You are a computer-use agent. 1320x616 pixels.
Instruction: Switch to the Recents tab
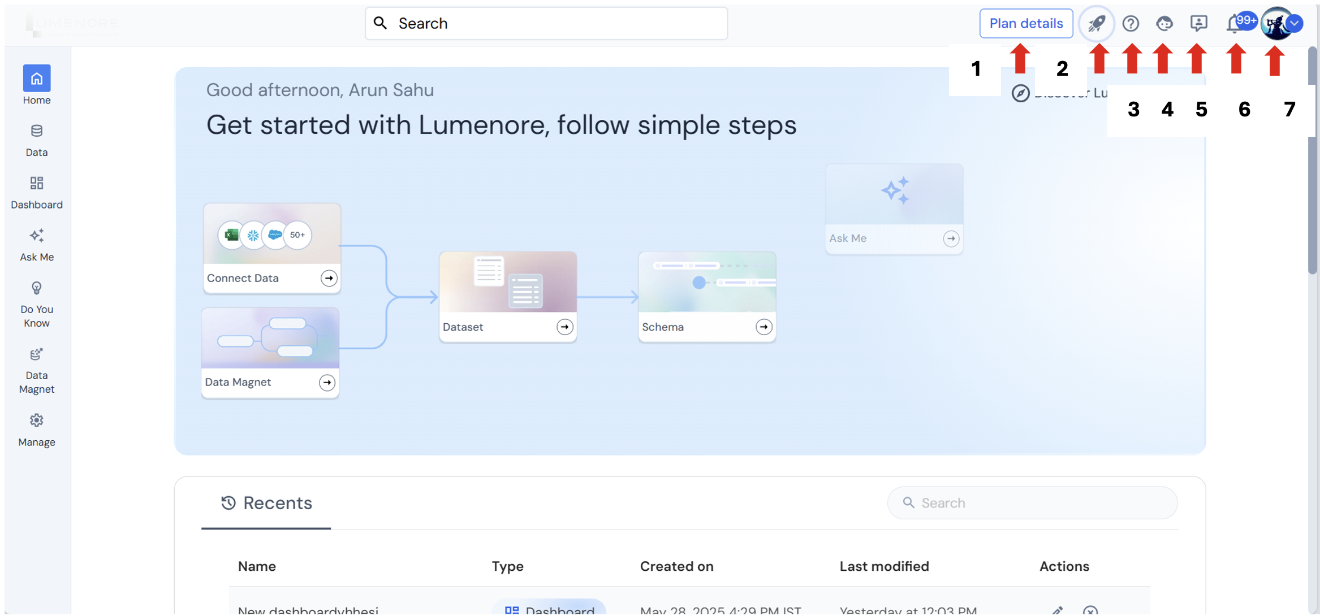[266, 503]
